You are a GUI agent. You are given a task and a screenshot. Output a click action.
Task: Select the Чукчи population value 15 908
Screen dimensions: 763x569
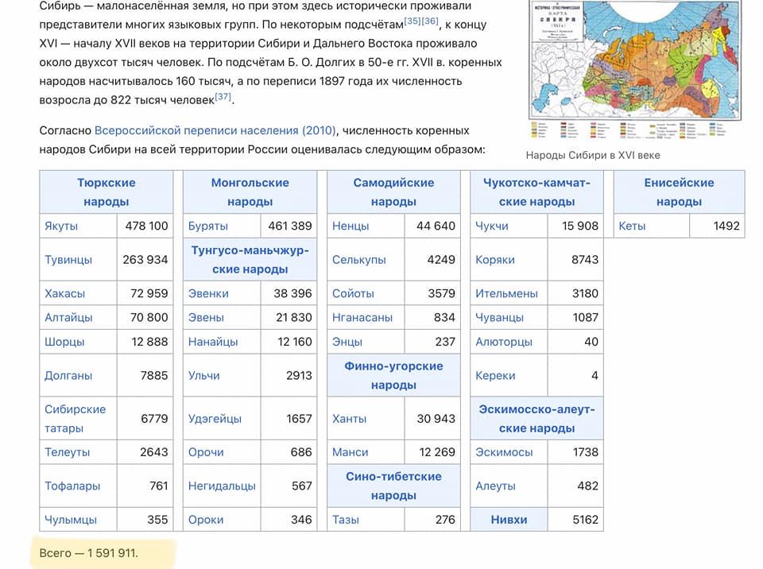point(580,226)
